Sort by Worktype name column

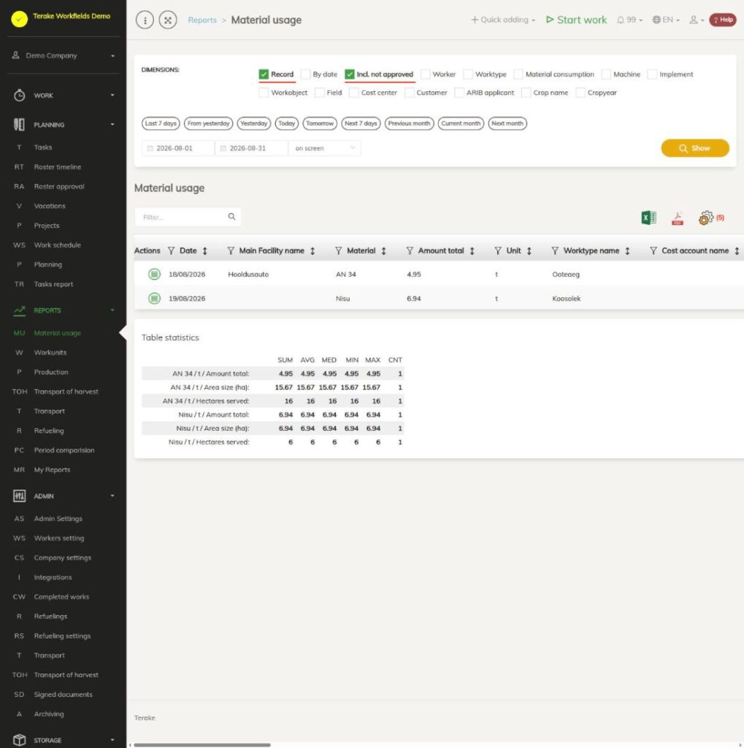tap(628, 251)
